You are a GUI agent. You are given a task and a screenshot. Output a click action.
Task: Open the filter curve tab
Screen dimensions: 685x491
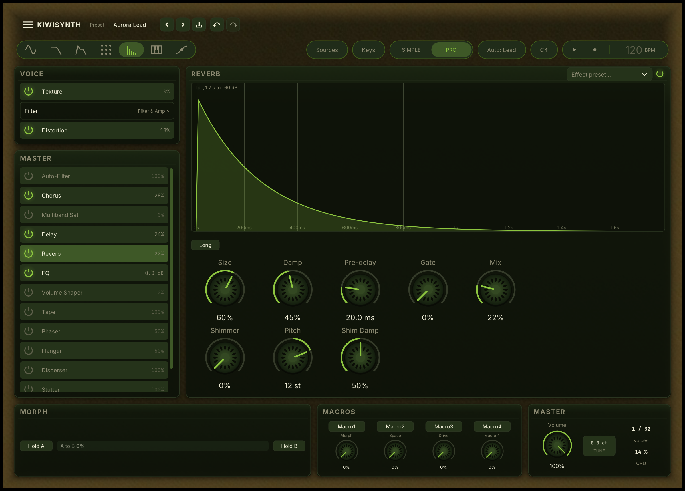tap(56, 50)
